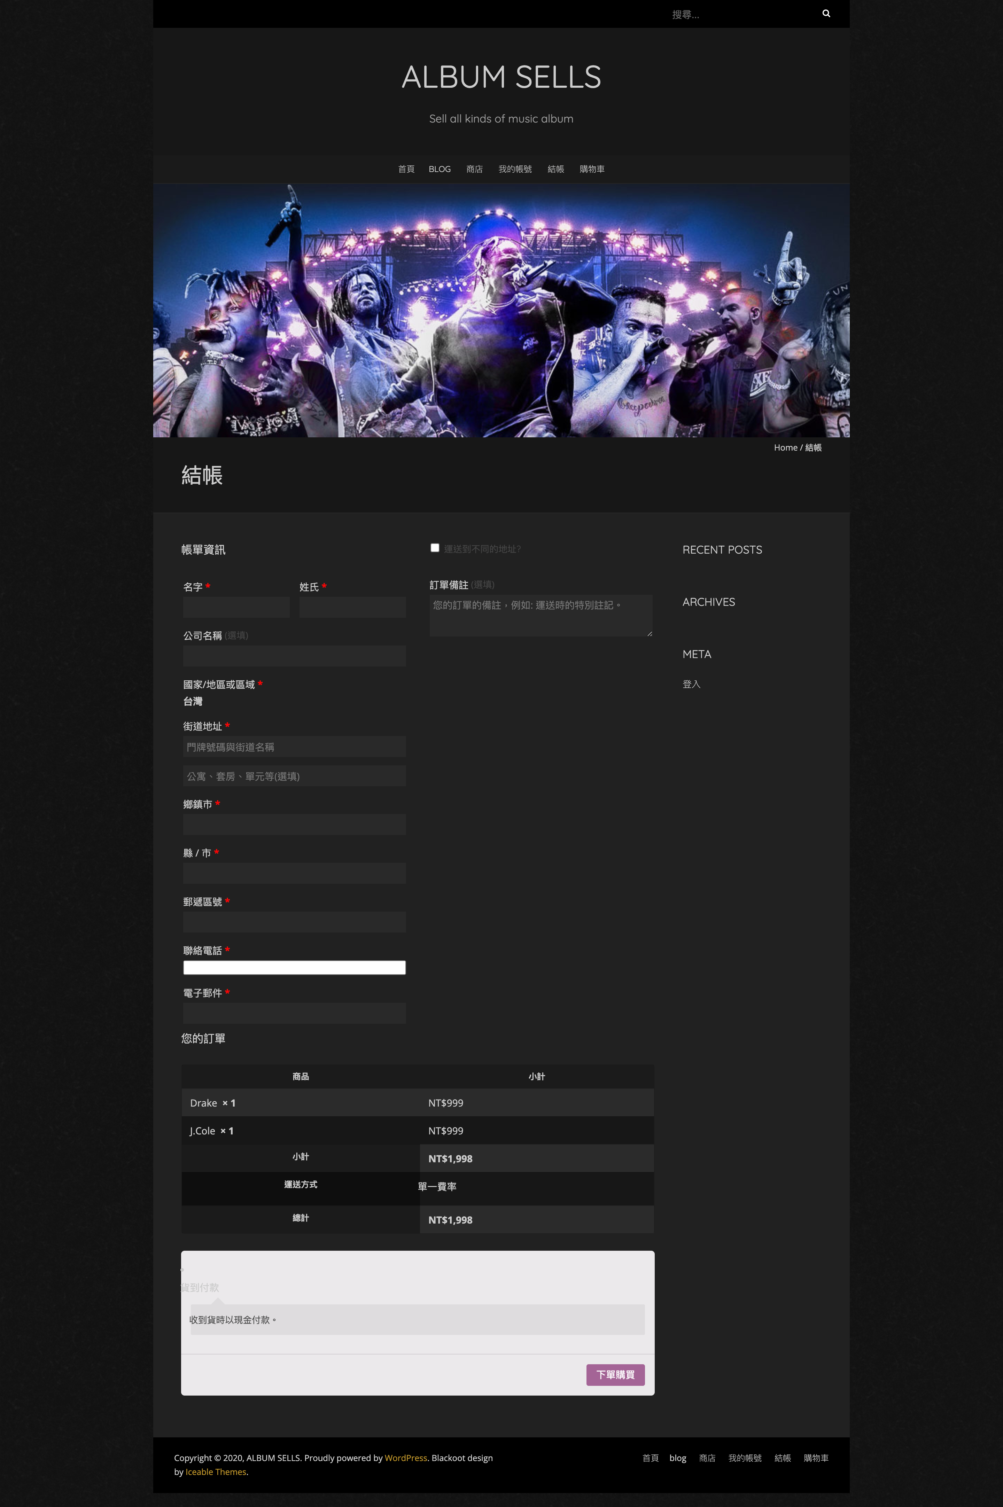Click the ALBUM SELLS site title

point(501,77)
